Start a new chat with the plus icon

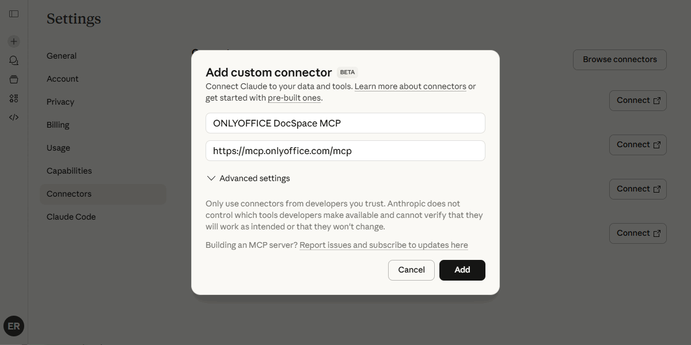point(13,41)
